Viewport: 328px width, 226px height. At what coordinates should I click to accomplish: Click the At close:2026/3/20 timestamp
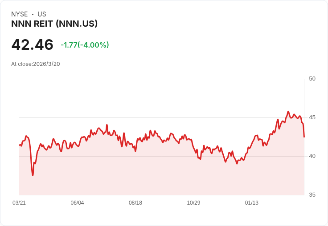pos(36,64)
